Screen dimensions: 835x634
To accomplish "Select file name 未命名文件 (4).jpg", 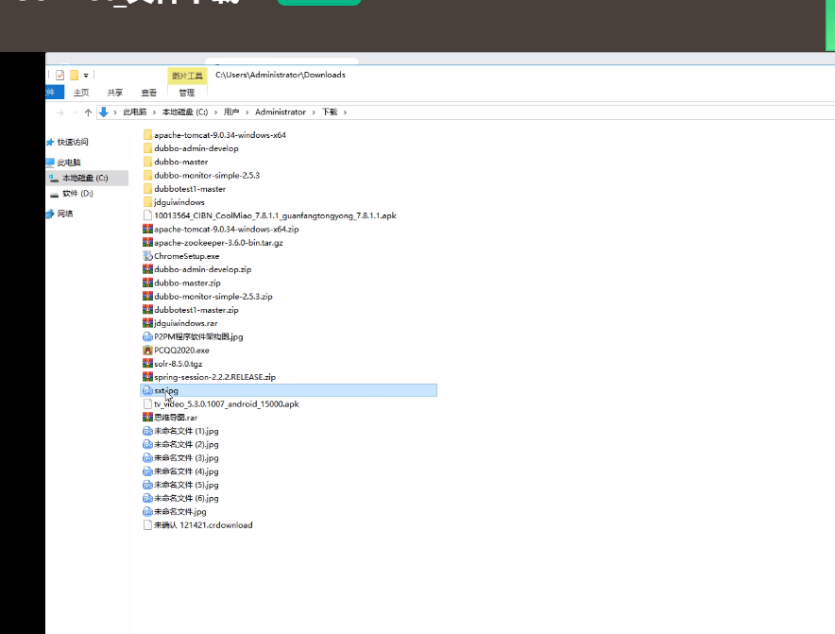I will click(186, 471).
